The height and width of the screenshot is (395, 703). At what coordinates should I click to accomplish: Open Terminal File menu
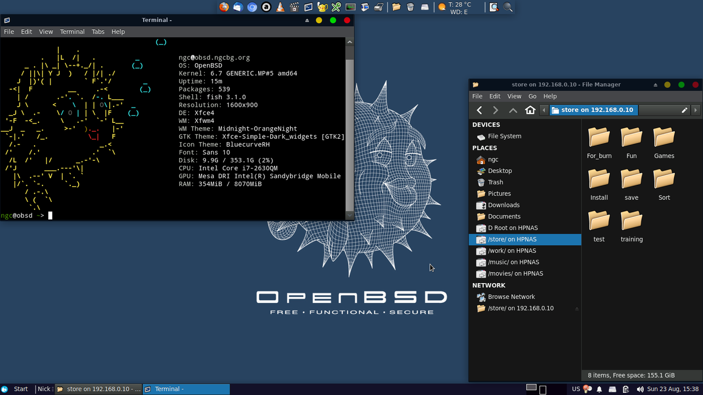(x=9, y=32)
